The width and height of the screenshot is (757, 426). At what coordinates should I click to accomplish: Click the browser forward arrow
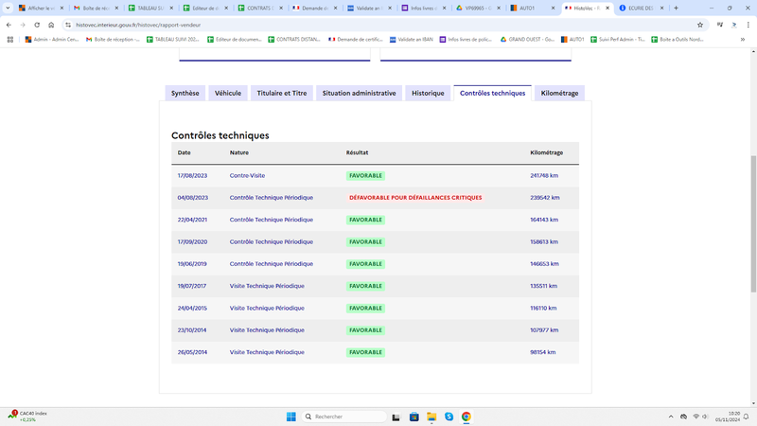tap(23, 25)
